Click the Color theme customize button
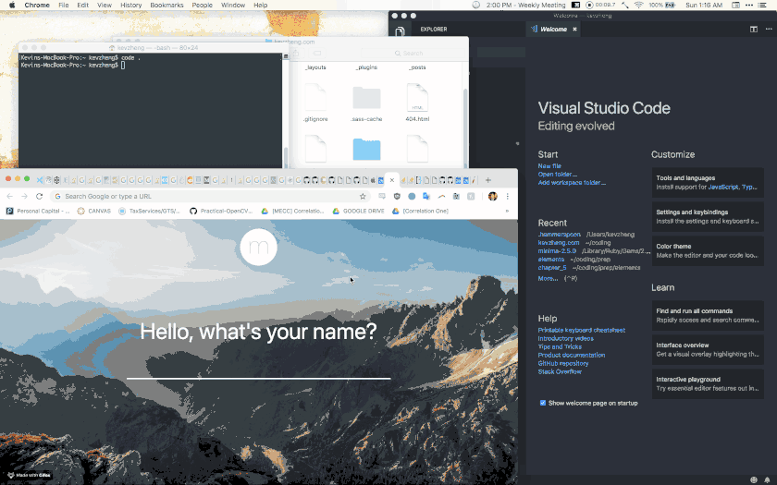 [707, 249]
